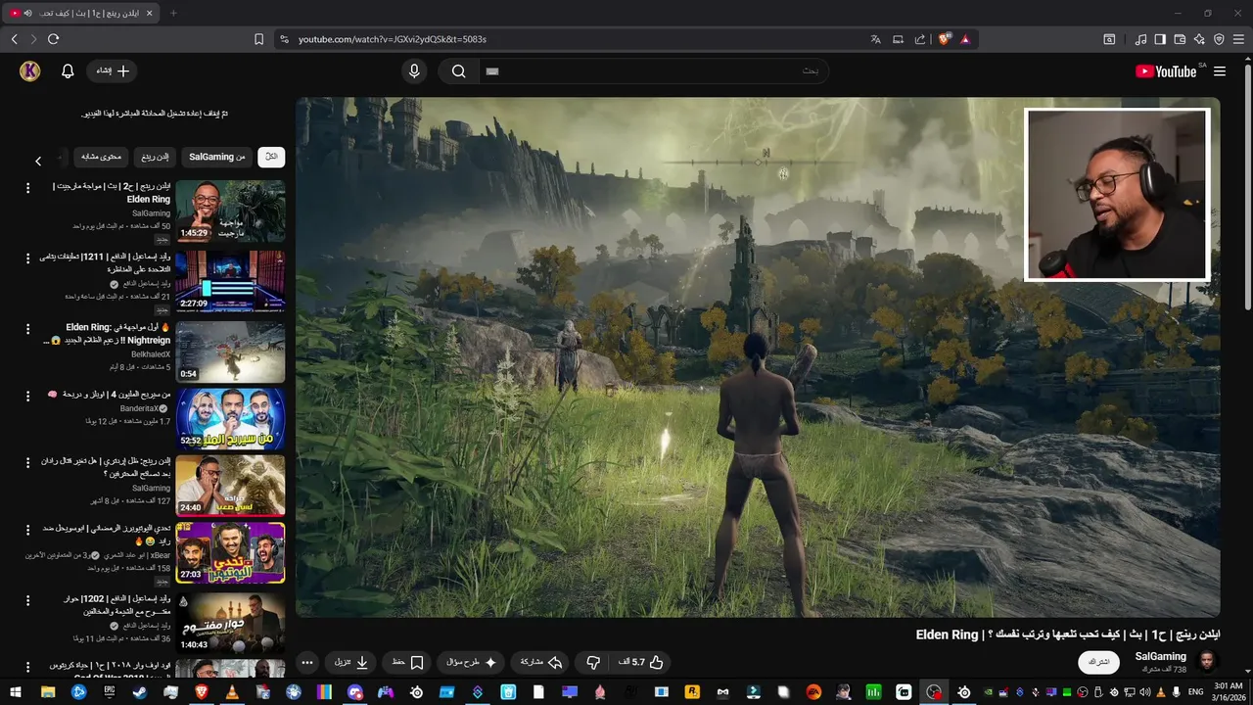Open VLC from the taskbar
1253x705 pixels.
tap(232, 692)
